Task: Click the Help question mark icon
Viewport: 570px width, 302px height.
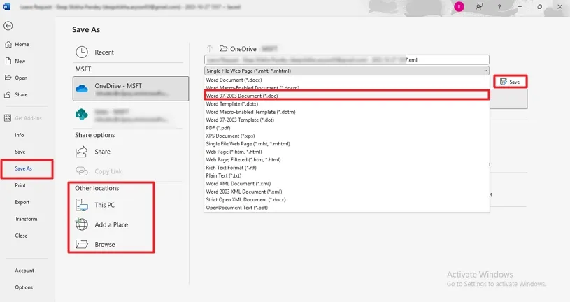Action: tap(499, 6)
